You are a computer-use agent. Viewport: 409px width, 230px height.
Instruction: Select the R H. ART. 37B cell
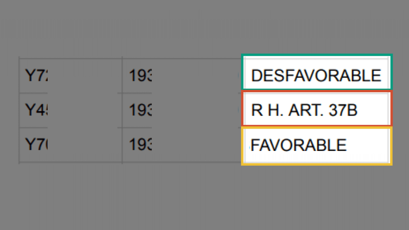[x=317, y=109]
